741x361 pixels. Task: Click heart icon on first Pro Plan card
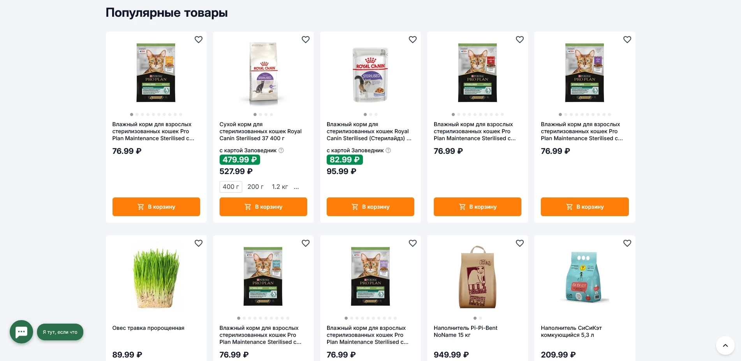[199, 40]
